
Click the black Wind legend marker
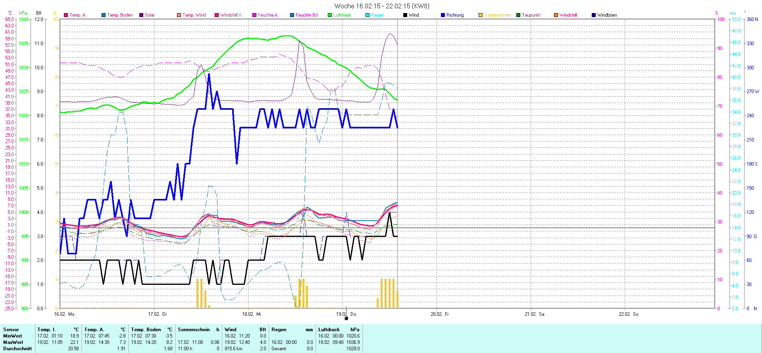click(405, 15)
